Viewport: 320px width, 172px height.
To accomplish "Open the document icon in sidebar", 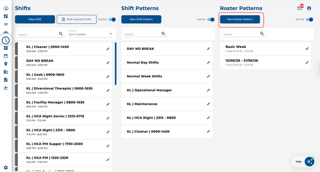I will click(x=6, y=80).
